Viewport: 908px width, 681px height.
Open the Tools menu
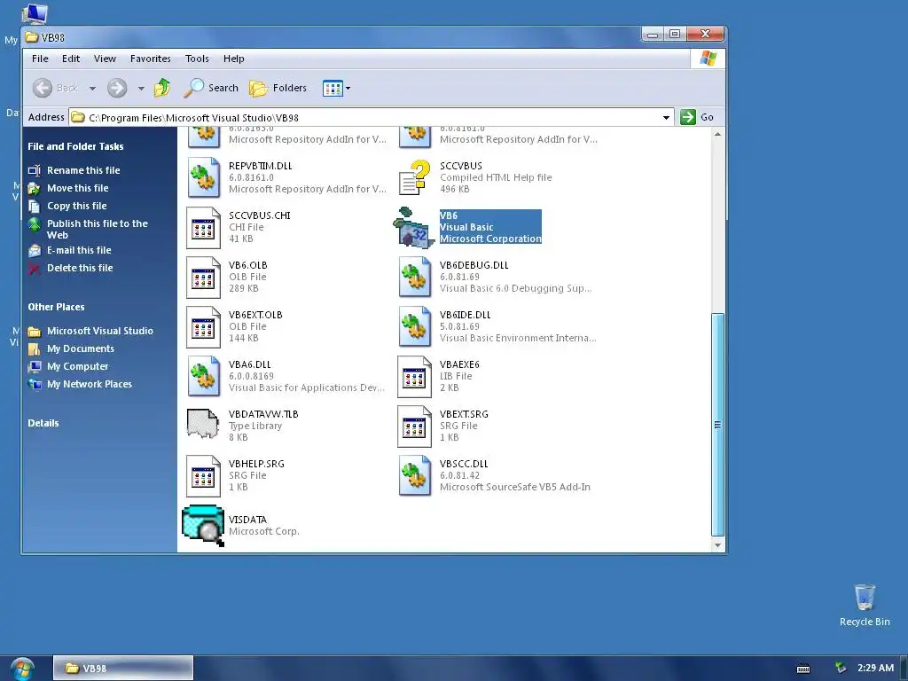tap(197, 59)
